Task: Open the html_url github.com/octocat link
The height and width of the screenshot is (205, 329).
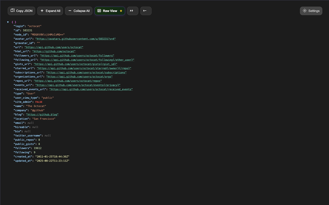Action: [54, 52]
